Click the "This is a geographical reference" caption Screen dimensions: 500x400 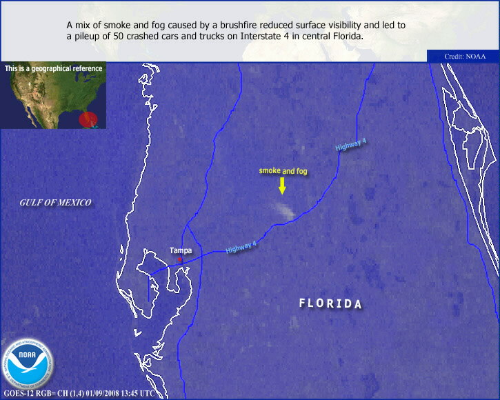click(53, 68)
